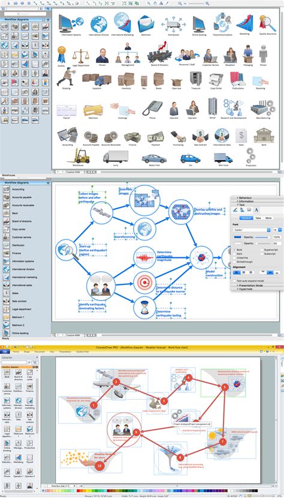Open the Calibri font dropdown
The width and height of the screenshot is (284, 504).
pyautogui.click(x=252, y=230)
